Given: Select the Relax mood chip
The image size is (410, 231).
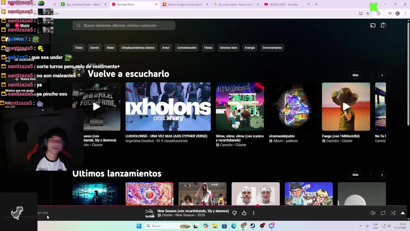Looking at the screenshot, I should click(x=110, y=48).
